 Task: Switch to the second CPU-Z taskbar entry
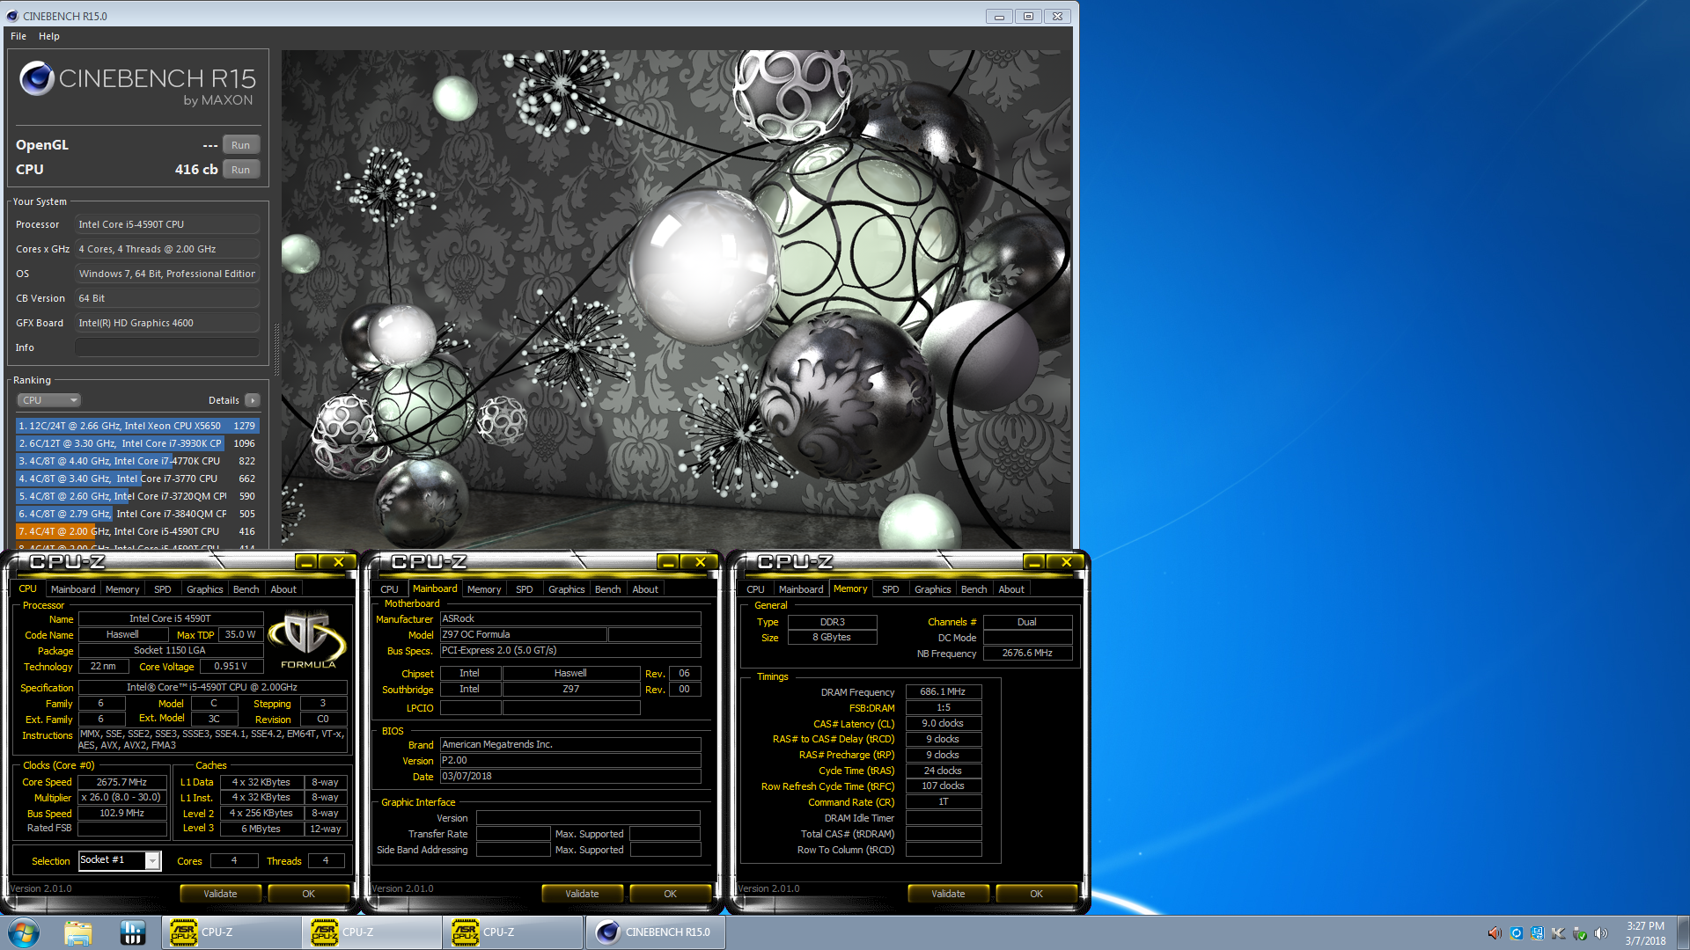pyautogui.click(x=371, y=932)
